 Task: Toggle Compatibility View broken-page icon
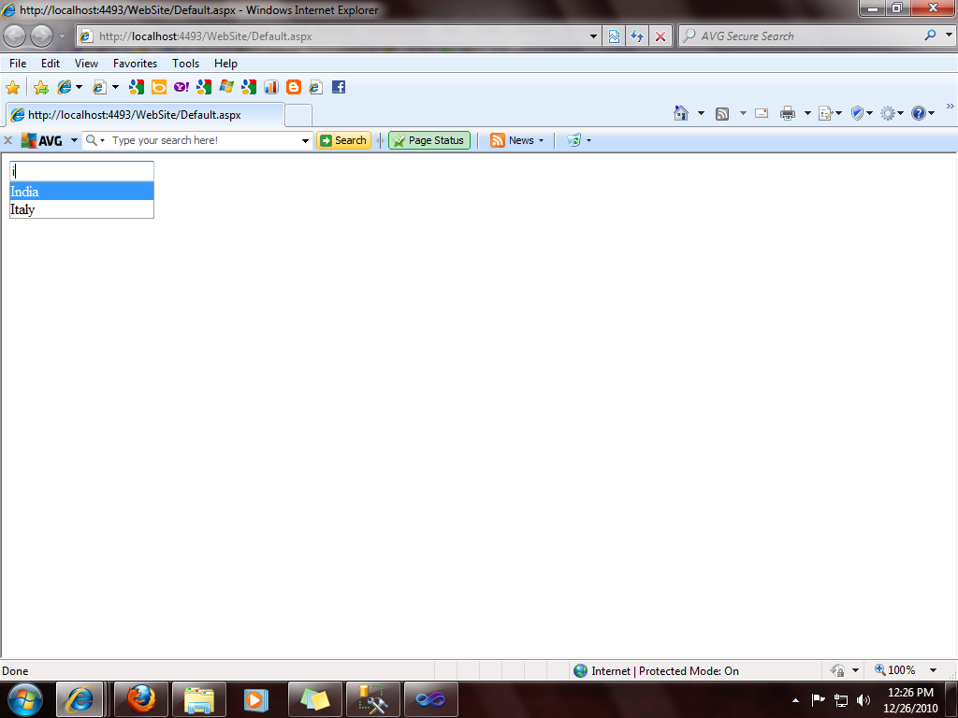point(614,36)
